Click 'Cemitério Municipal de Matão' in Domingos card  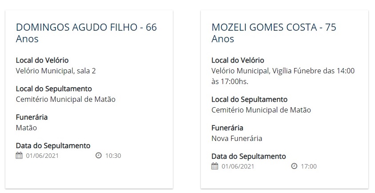65,99
